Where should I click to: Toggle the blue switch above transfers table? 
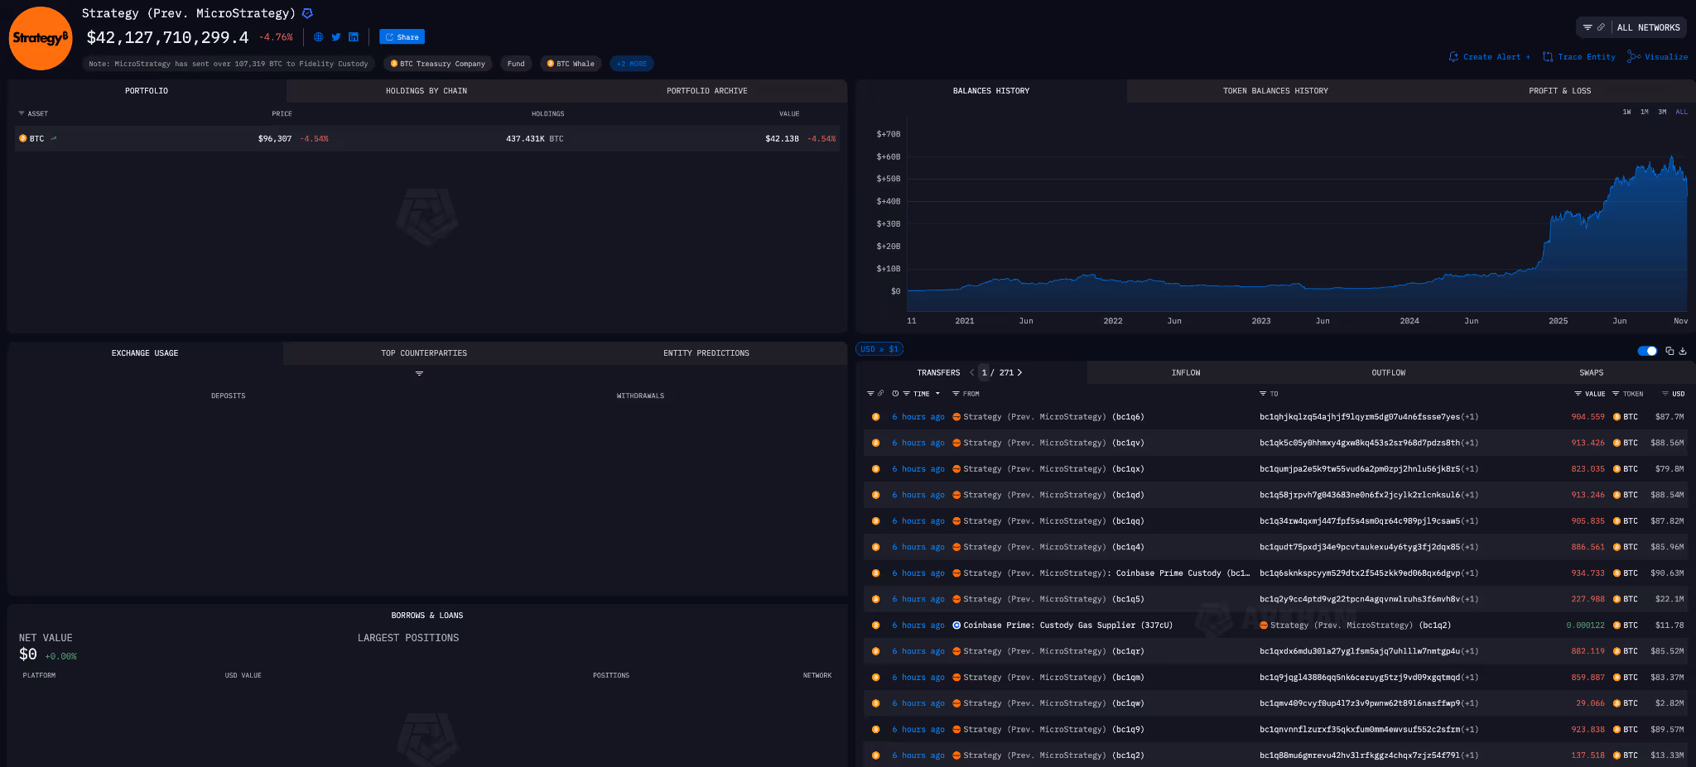tap(1647, 351)
